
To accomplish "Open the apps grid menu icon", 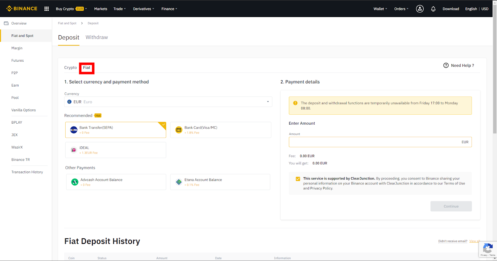I will pyautogui.click(x=47, y=9).
